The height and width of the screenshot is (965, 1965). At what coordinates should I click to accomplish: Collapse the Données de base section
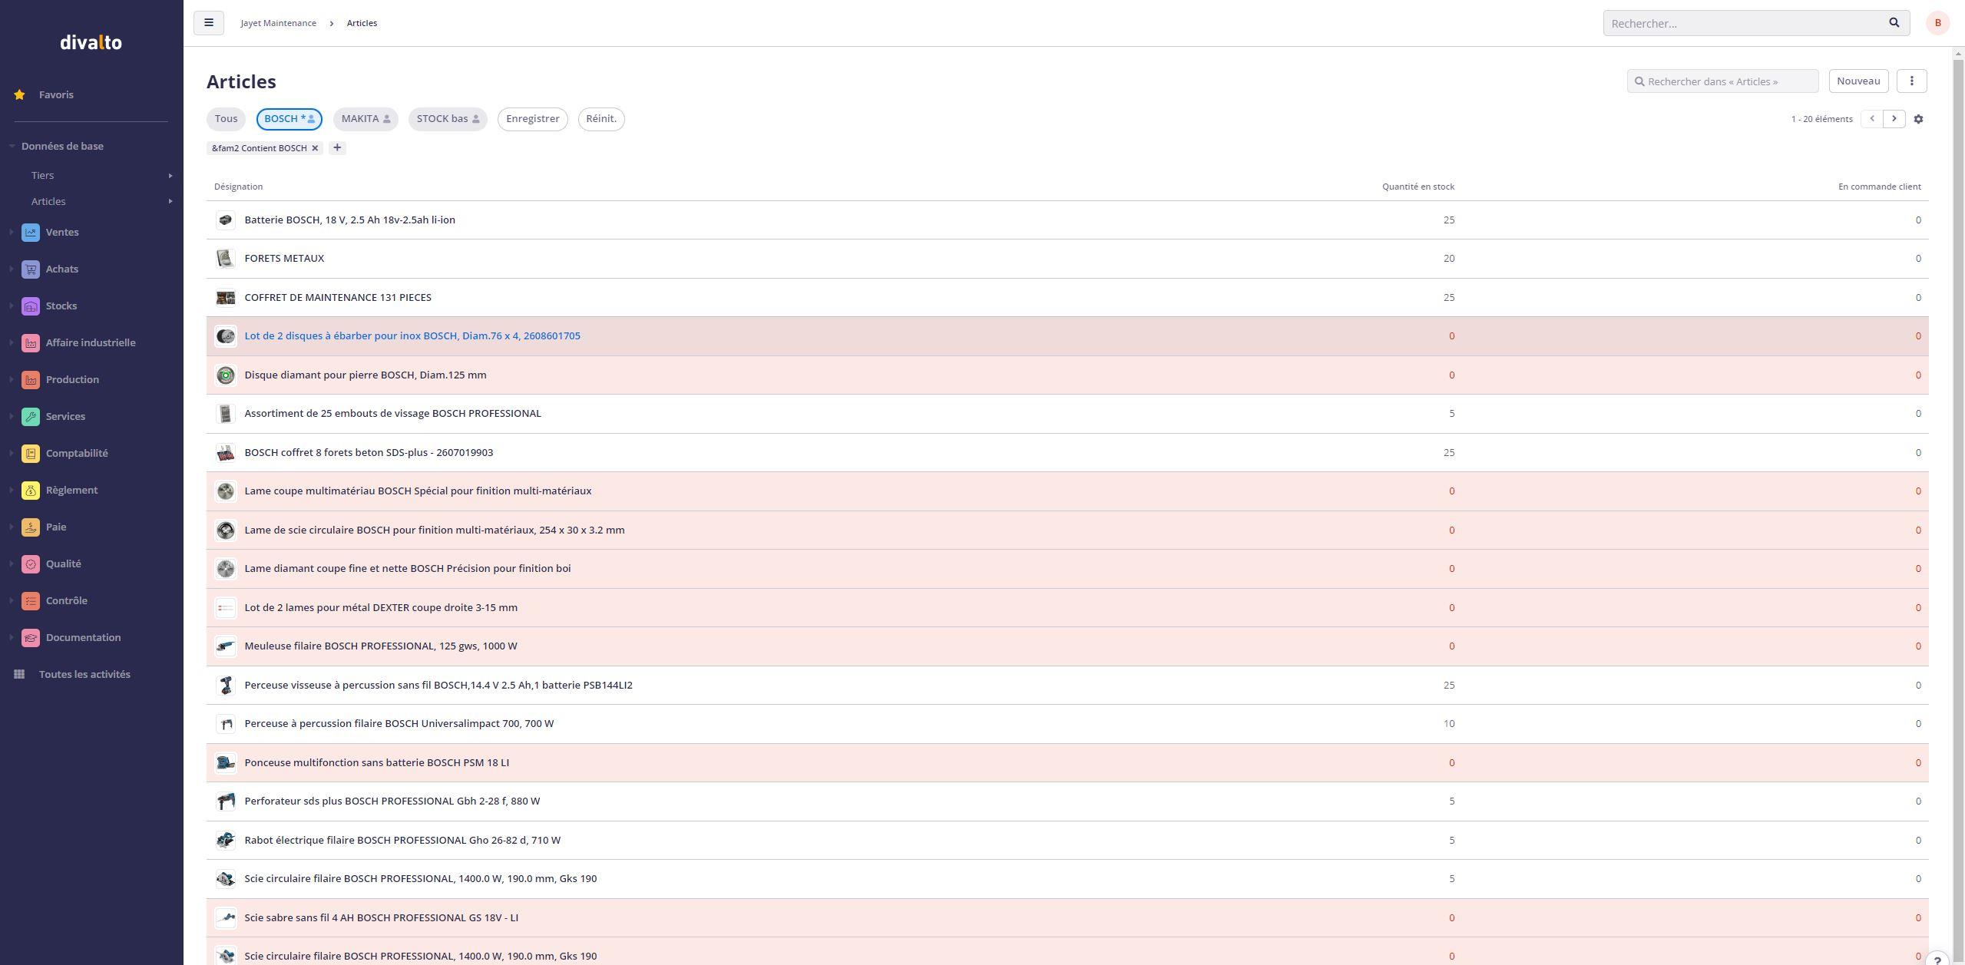tap(12, 146)
